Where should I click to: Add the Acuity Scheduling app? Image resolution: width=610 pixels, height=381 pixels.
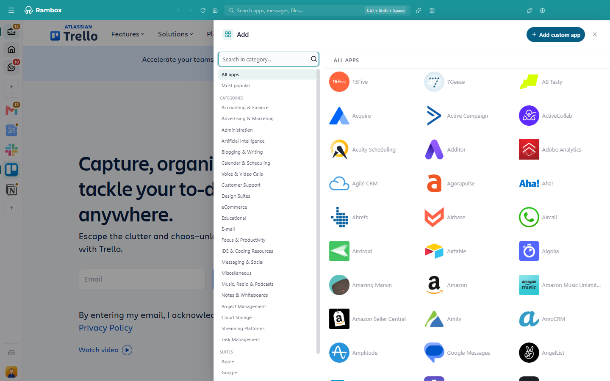363,149
